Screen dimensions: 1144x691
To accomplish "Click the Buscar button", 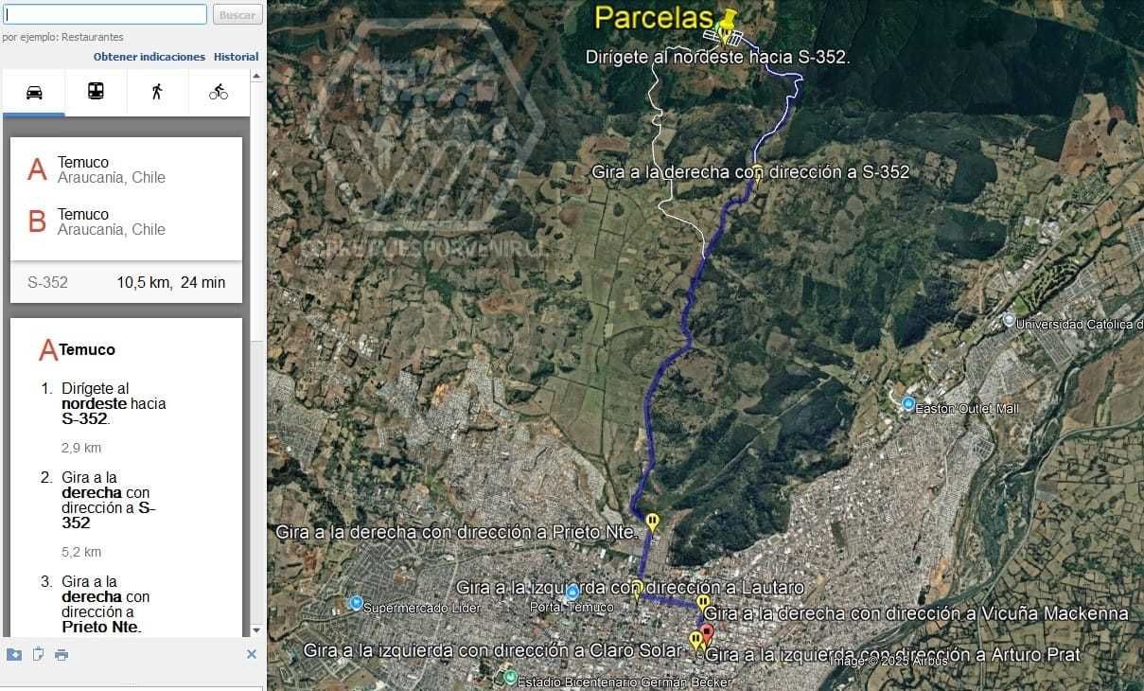I will [x=238, y=14].
